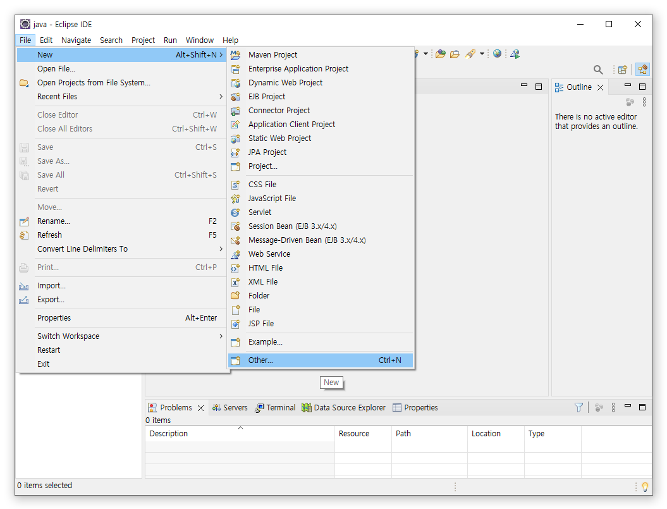The width and height of the screenshot is (667, 509).
Task: Choose Project... in New submenu
Action: (321, 166)
